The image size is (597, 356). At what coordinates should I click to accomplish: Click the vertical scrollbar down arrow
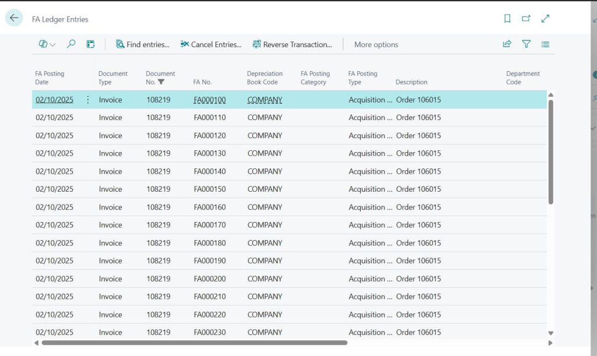(x=551, y=333)
